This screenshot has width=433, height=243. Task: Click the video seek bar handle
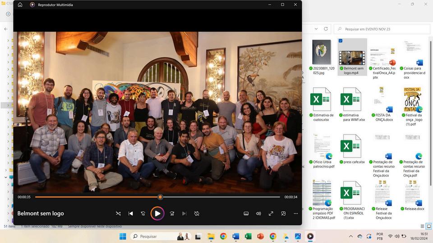pyautogui.click(x=160, y=197)
